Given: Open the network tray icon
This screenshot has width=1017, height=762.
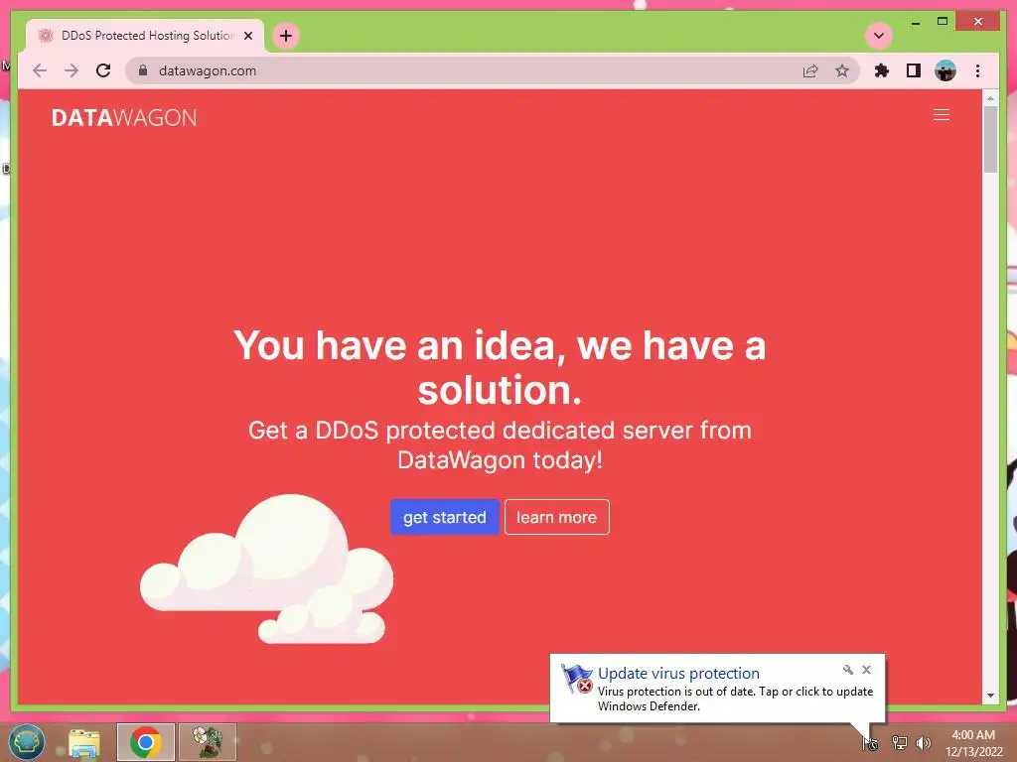Looking at the screenshot, I should pyautogui.click(x=899, y=743).
